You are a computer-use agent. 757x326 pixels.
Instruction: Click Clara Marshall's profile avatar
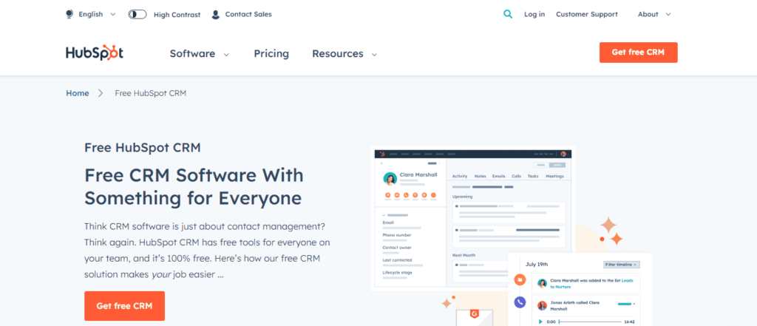pos(390,179)
